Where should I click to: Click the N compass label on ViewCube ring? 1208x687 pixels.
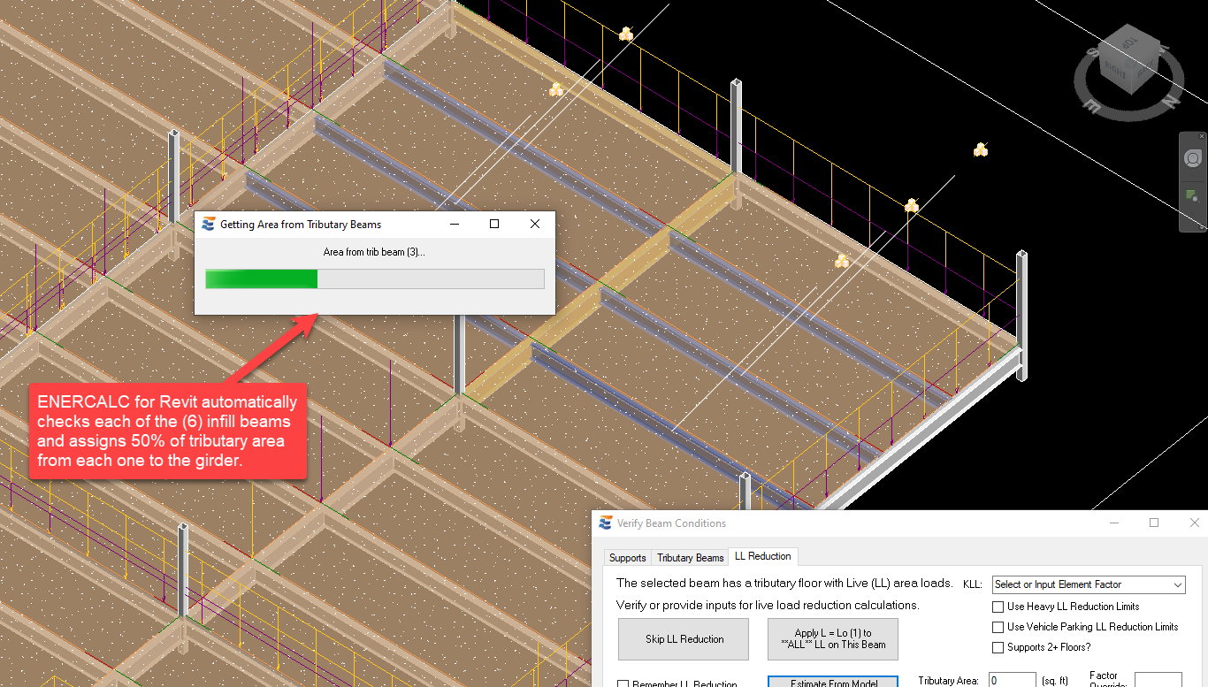coord(1171,100)
